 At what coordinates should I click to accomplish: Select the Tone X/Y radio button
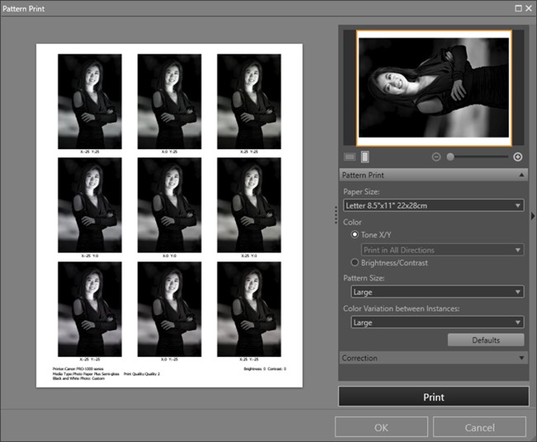coord(354,234)
